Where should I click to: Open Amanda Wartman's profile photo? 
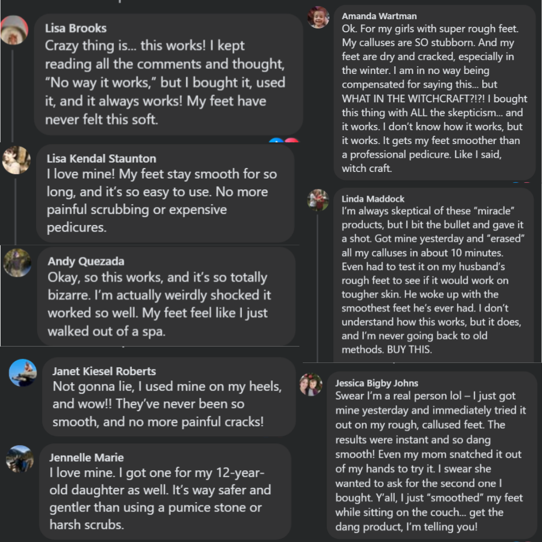319,18
